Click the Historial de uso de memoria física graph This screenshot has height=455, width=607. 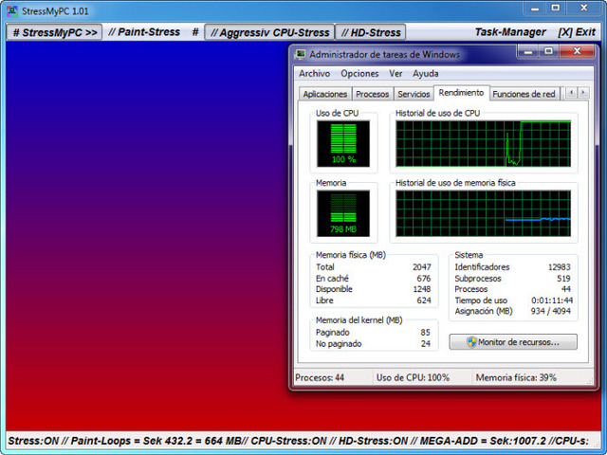(483, 213)
